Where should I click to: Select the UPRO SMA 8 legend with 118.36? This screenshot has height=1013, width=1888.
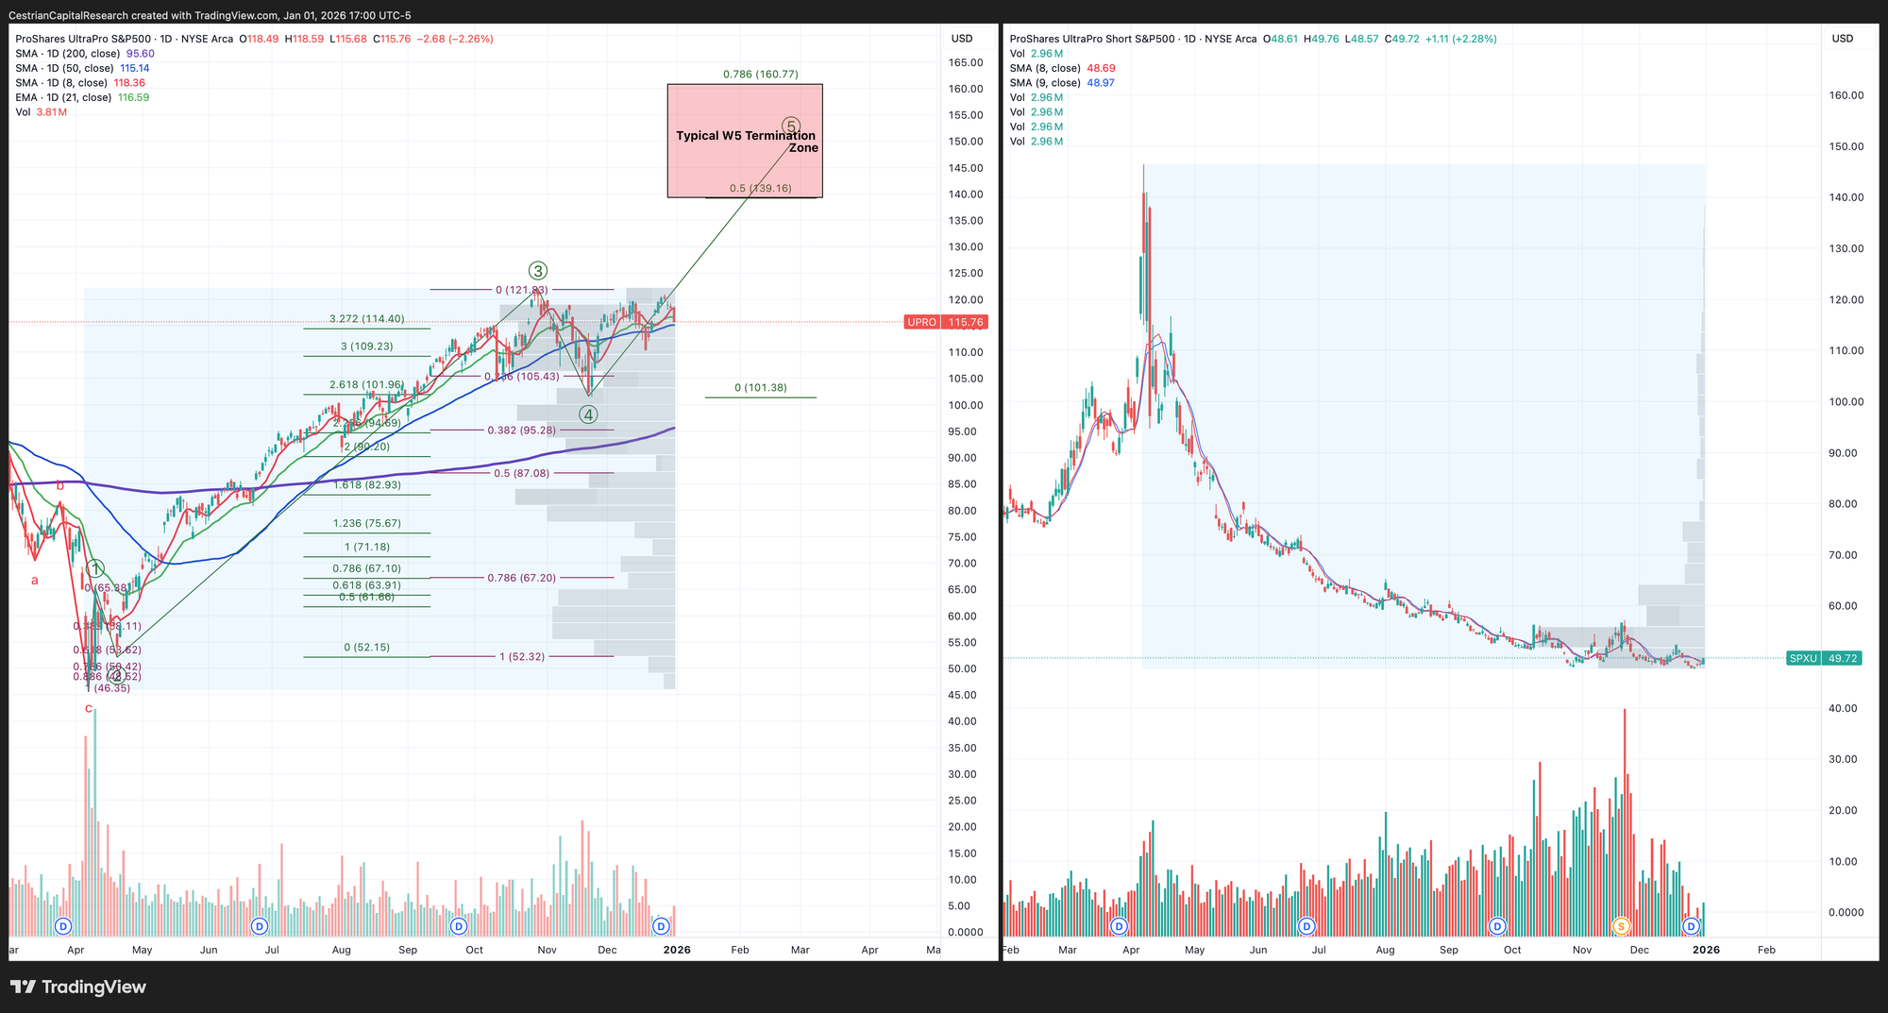[80, 83]
